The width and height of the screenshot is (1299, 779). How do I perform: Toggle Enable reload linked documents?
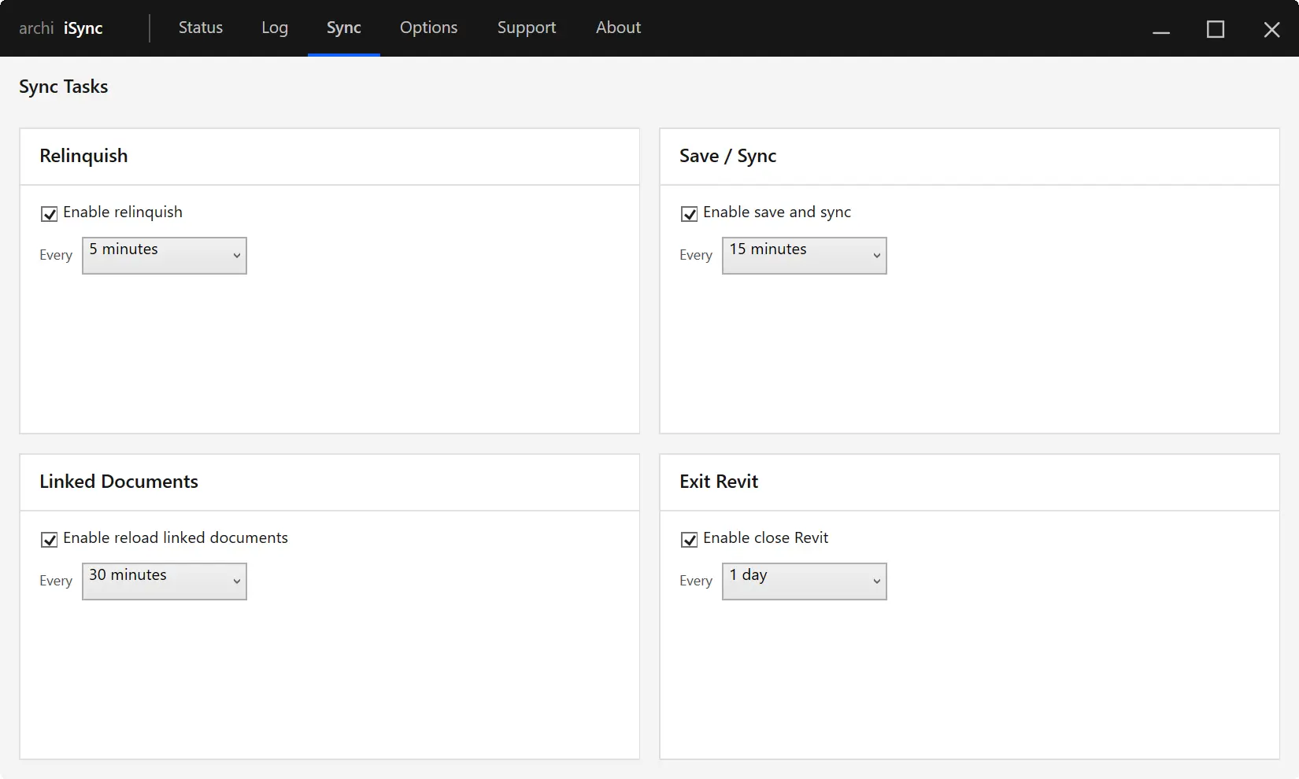tap(49, 539)
